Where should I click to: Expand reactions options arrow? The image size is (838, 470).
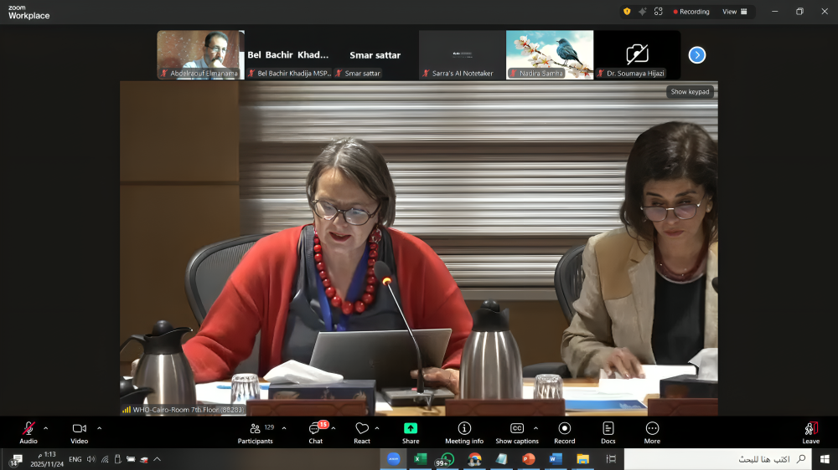point(377,428)
